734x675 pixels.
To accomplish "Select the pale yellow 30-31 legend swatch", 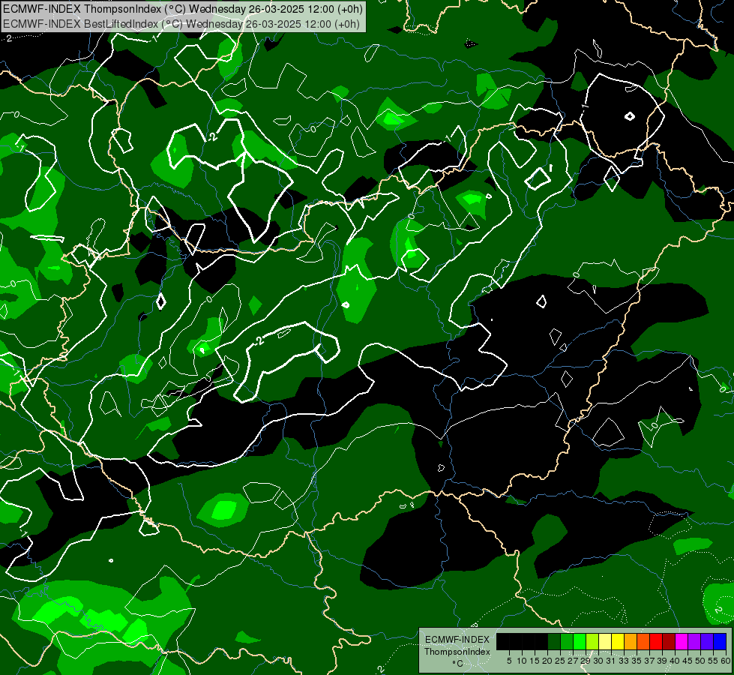I will tap(605, 641).
